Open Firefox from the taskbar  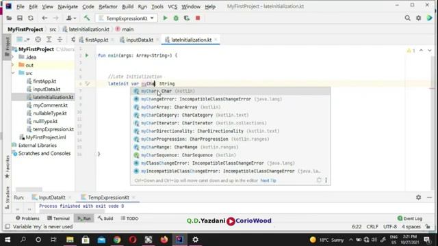164,240
